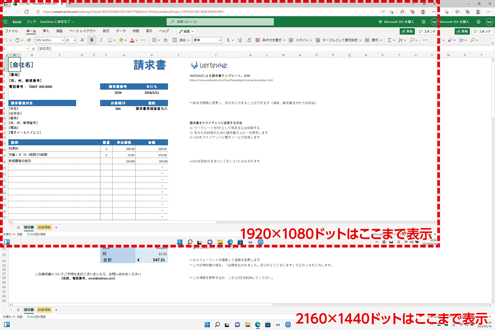Click the 編集 mode button

coord(186,31)
